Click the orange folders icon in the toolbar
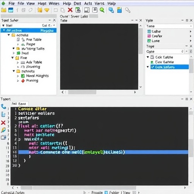Image resolution: width=194 pixels, height=194 pixels. 40,10
